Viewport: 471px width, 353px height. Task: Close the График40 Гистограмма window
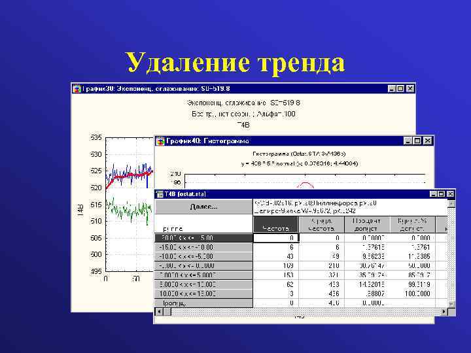[428, 141]
